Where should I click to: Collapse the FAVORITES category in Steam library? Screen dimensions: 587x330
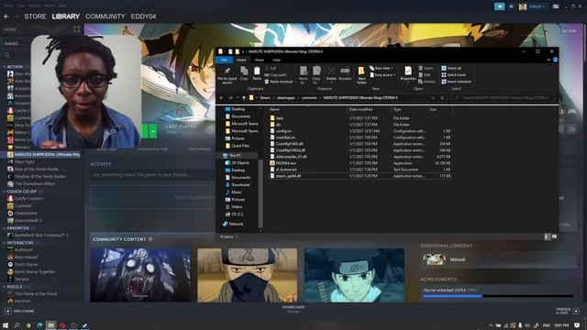(4, 228)
